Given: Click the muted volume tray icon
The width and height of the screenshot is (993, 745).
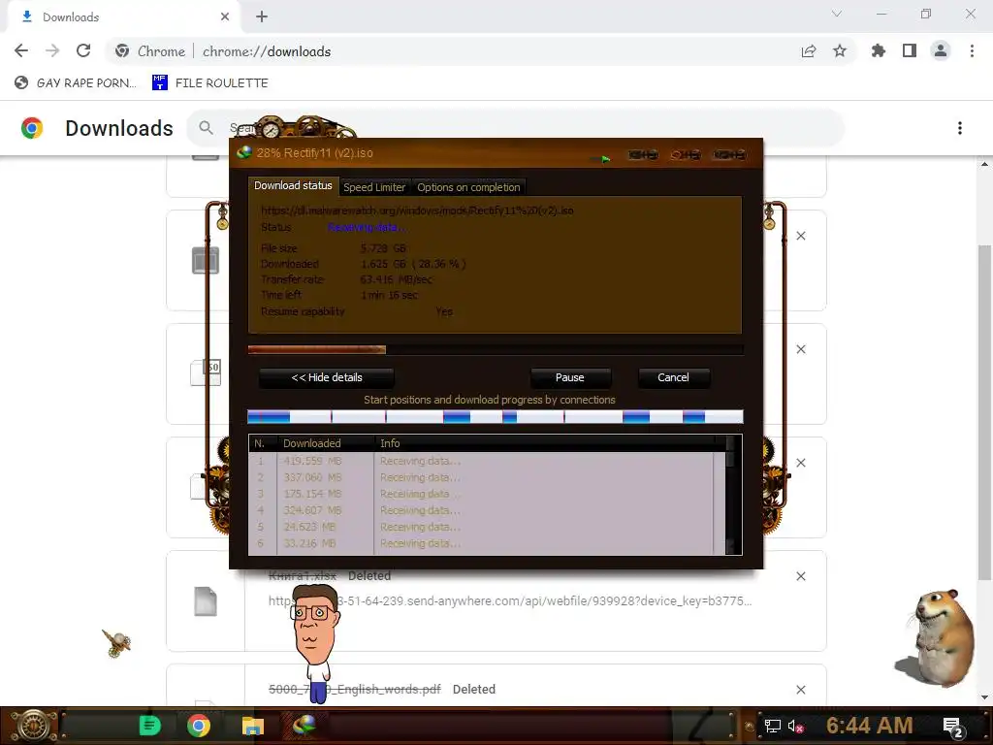Looking at the screenshot, I should pyautogui.click(x=795, y=727).
